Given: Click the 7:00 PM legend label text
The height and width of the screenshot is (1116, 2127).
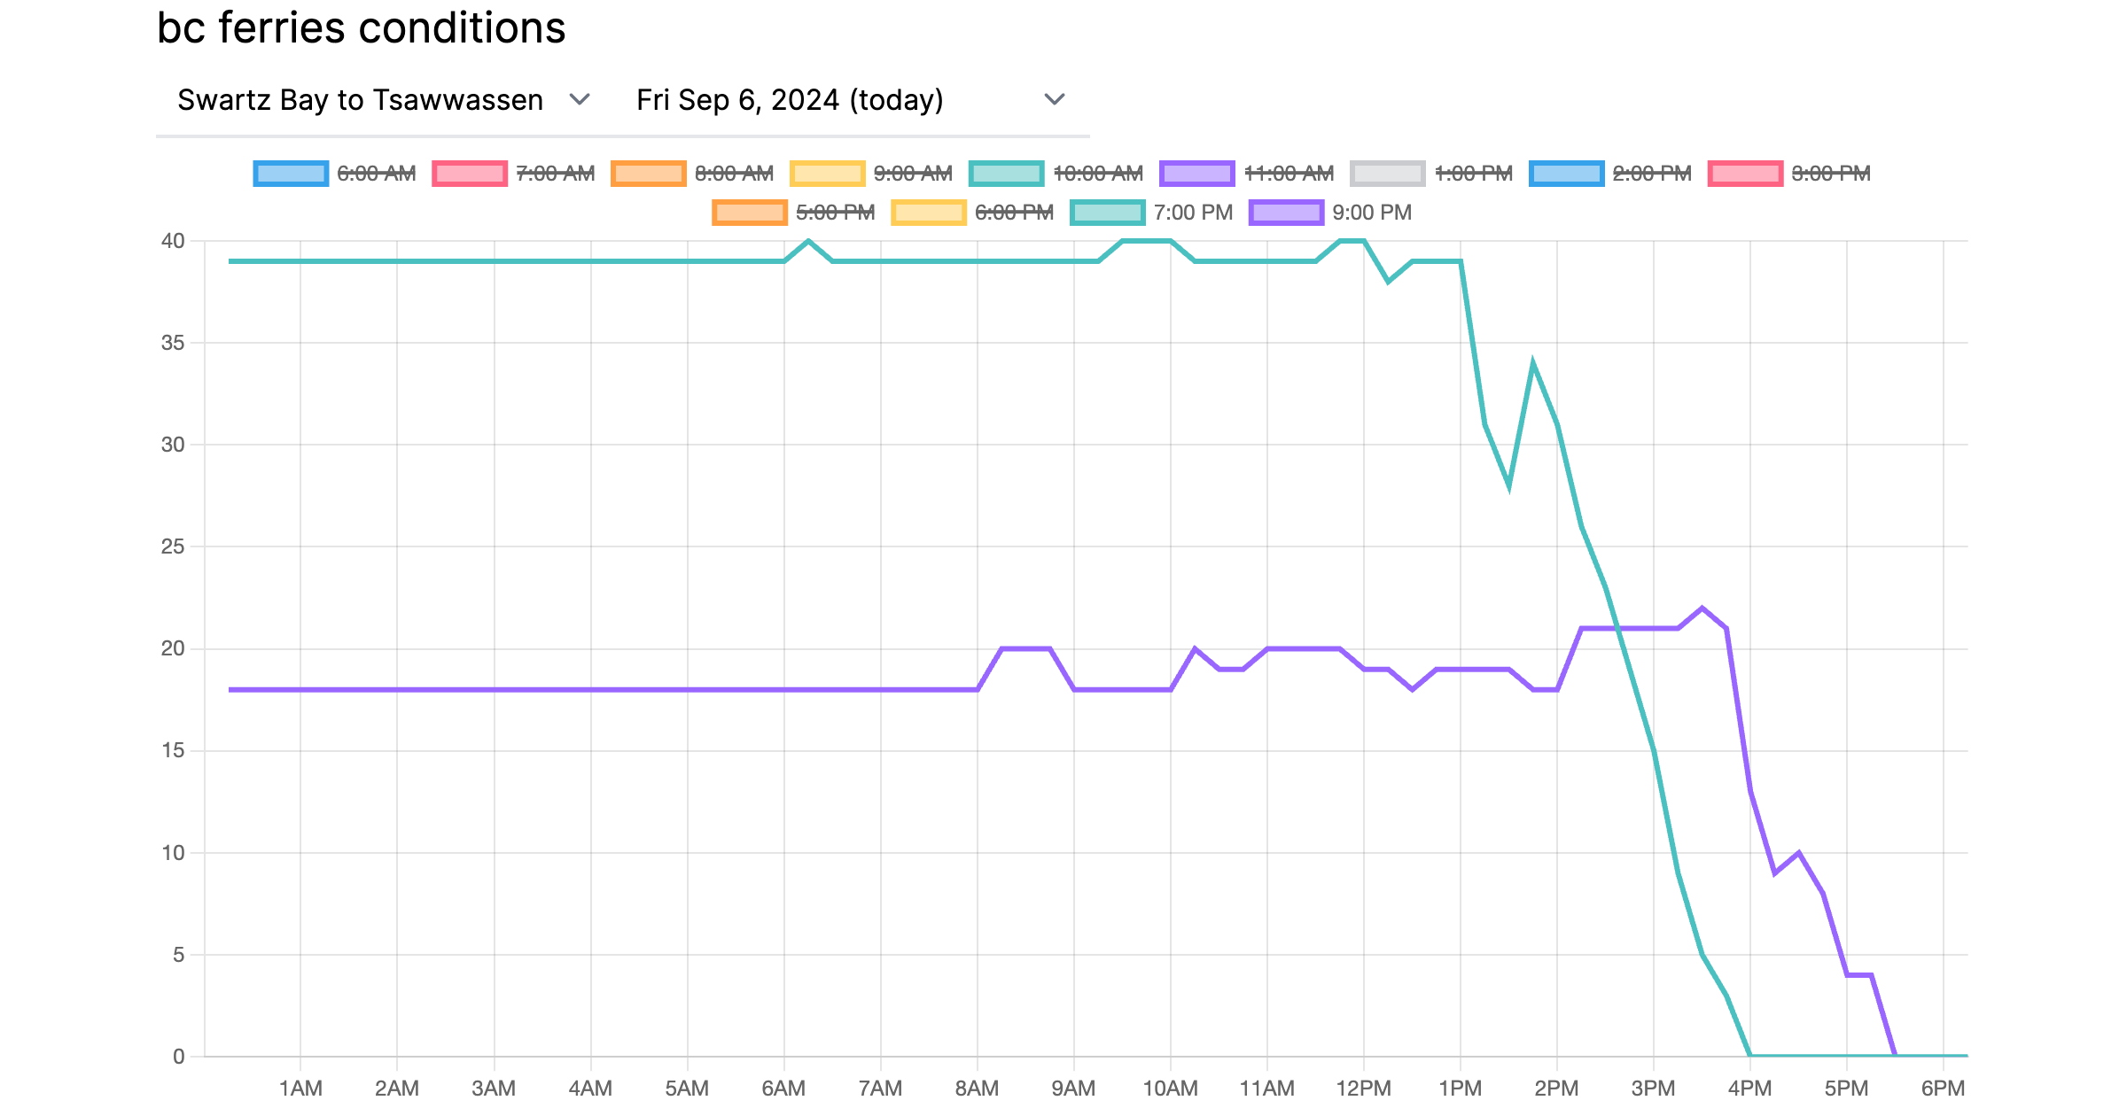Looking at the screenshot, I should point(1193,213).
